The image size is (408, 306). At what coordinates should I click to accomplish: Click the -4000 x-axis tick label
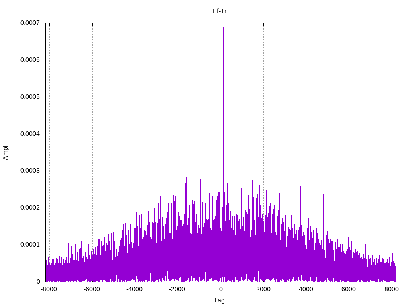[134, 289]
